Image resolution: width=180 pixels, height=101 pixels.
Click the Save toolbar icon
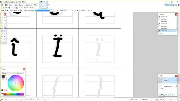tap(6, 8)
